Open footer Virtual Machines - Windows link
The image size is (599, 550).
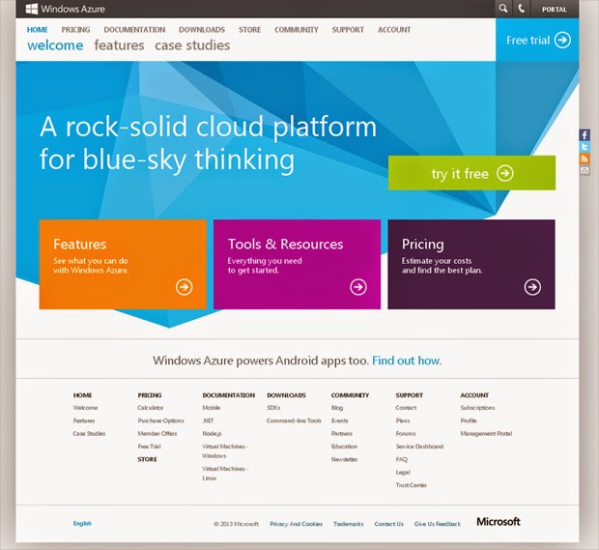coord(225,451)
